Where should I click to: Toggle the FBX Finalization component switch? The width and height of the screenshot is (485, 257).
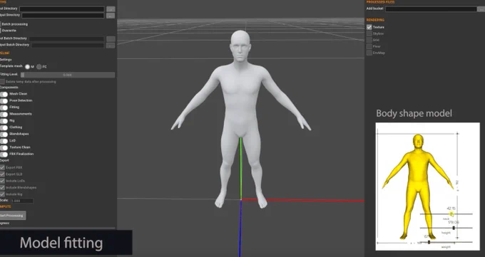4,154
